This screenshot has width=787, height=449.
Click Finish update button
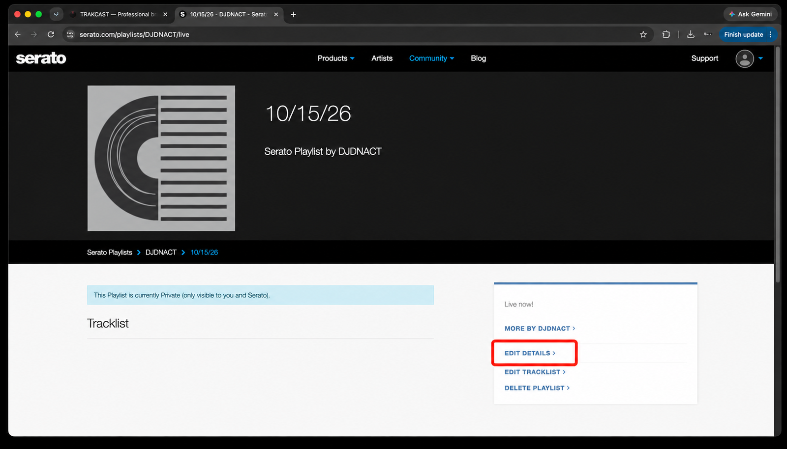coord(743,34)
